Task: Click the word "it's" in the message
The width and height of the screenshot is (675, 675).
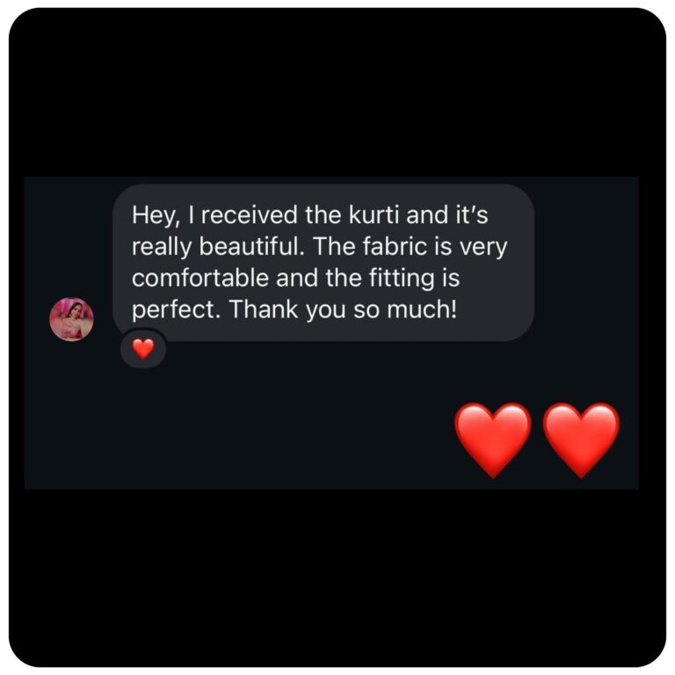Action: point(472,214)
